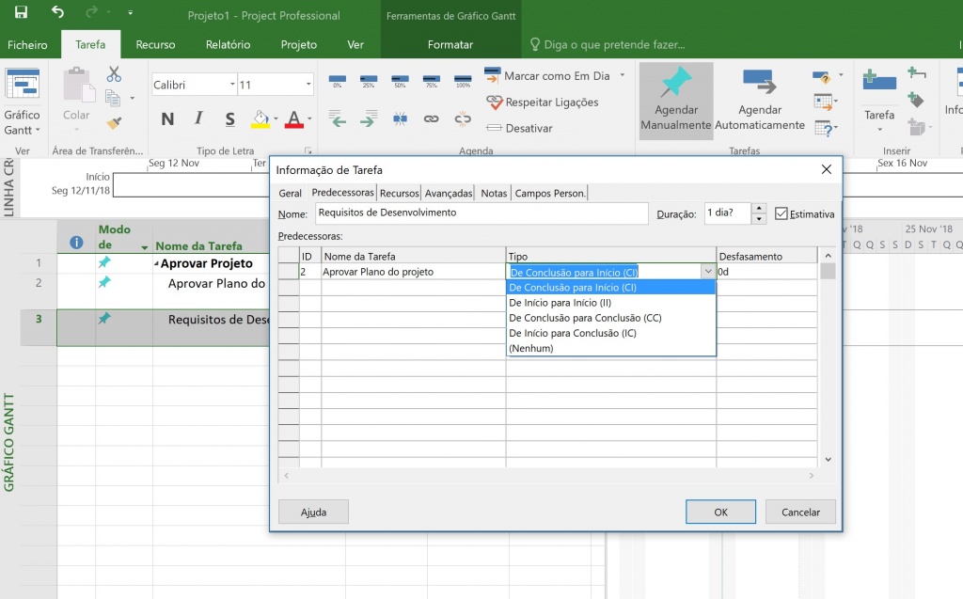Click the Ajuda button
963x599 pixels.
(311, 512)
